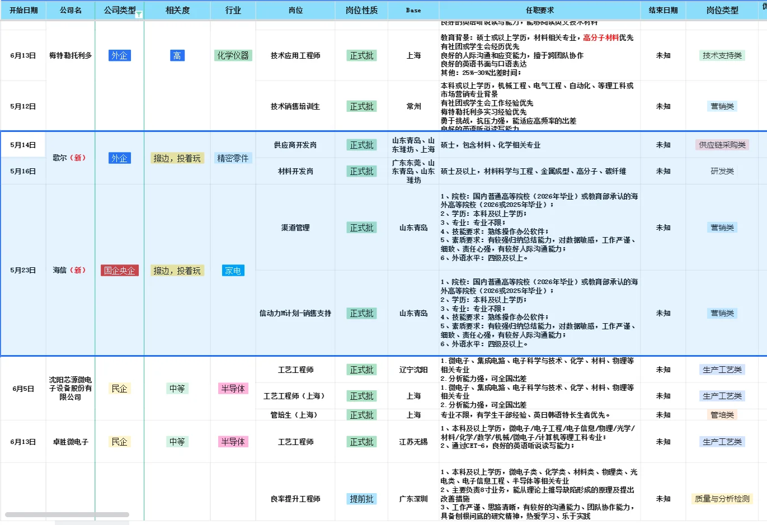Click the 工艺工程师（上海） cell
Screen dimensions: 767x525
[x=295, y=396]
